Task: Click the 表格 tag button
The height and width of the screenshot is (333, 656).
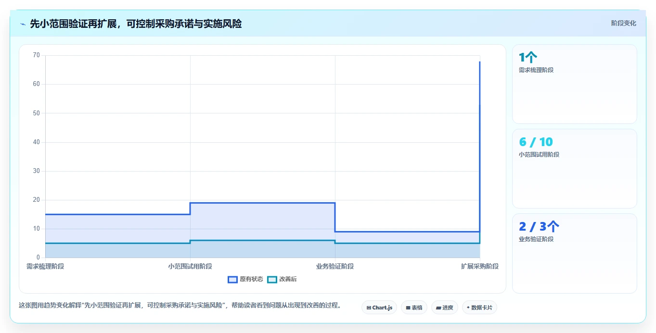Action: [x=414, y=308]
